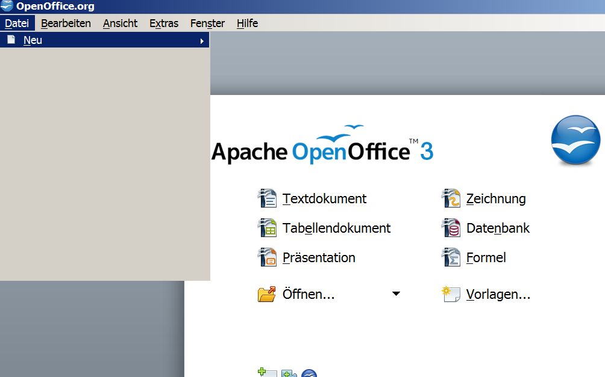The height and width of the screenshot is (377, 605).
Task: Select the Datenbank database icon
Action: point(451,228)
